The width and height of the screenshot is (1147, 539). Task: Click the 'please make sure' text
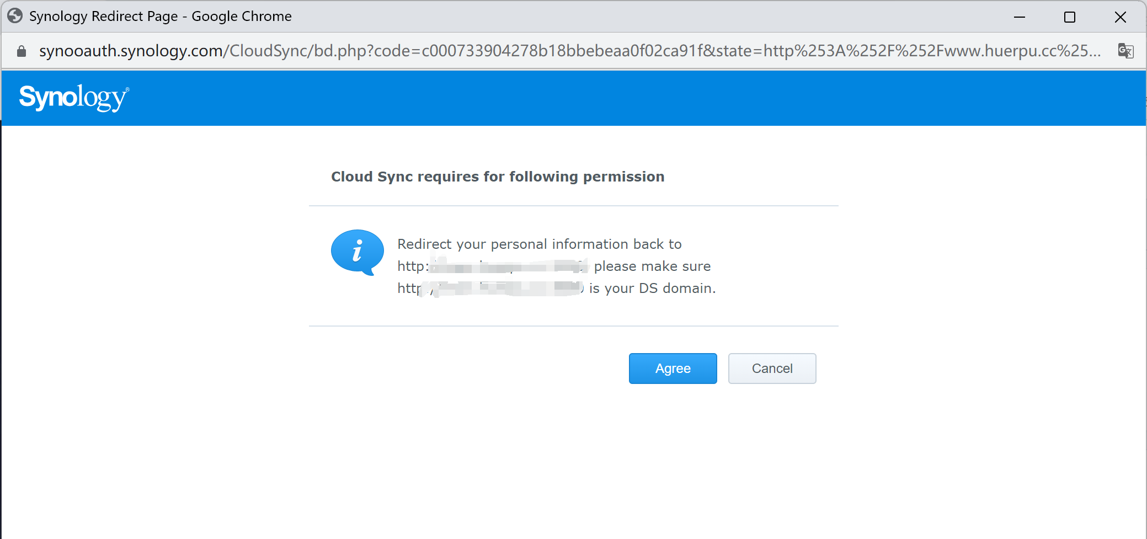(652, 266)
